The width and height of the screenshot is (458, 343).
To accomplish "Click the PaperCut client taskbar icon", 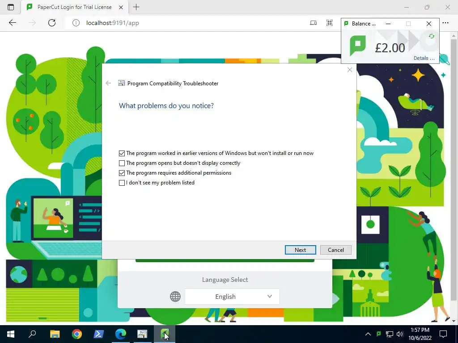I will 165,334.
